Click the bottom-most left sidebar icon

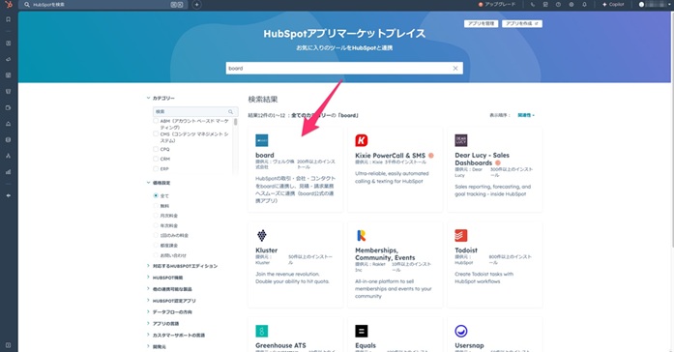pyautogui.click(x=8, y=345)
